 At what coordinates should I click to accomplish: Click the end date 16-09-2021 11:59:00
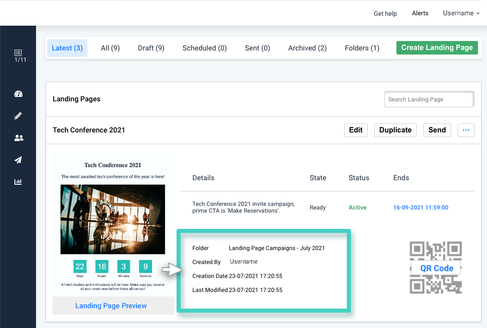point(420,208)
